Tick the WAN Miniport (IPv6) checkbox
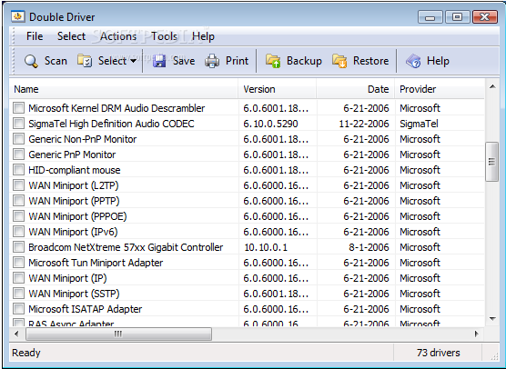Screen dimensions: 506x369 pyautogui.click(x=18, y=232)
